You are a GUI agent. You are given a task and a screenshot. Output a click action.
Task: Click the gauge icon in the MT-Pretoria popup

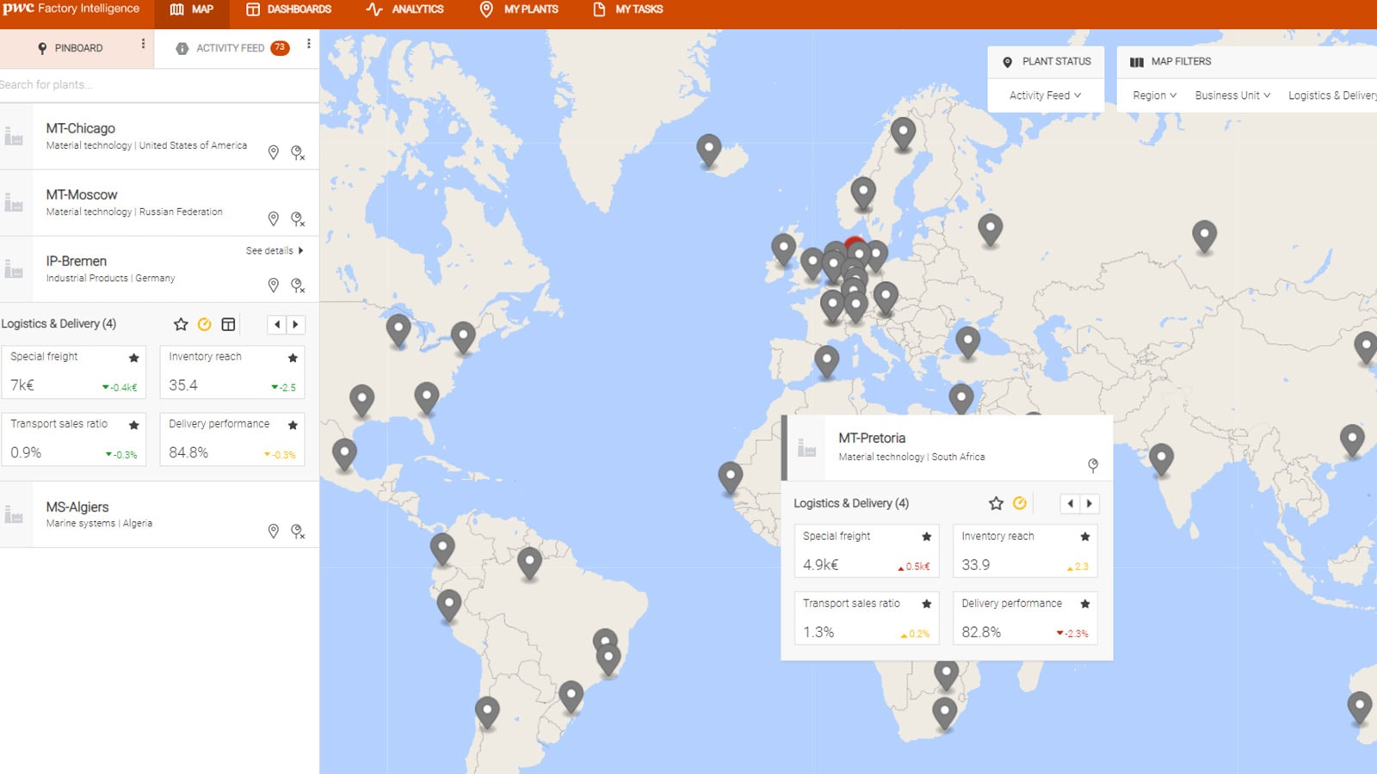coord(1020,504)
